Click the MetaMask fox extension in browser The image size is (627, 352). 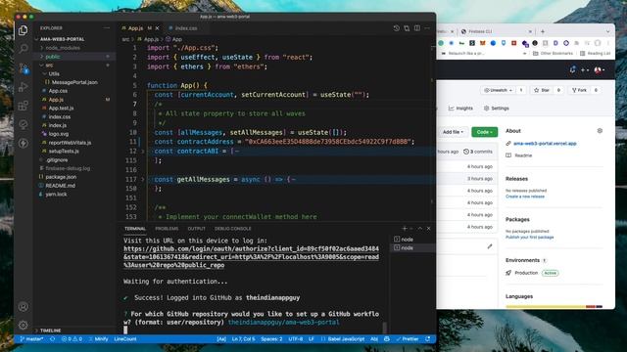pos(483,43)
